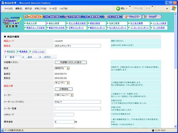Image resolution: width=178 pixels, height=133 pixels.
Task: Switch to the 基本 tab
Action: [12, 57]
